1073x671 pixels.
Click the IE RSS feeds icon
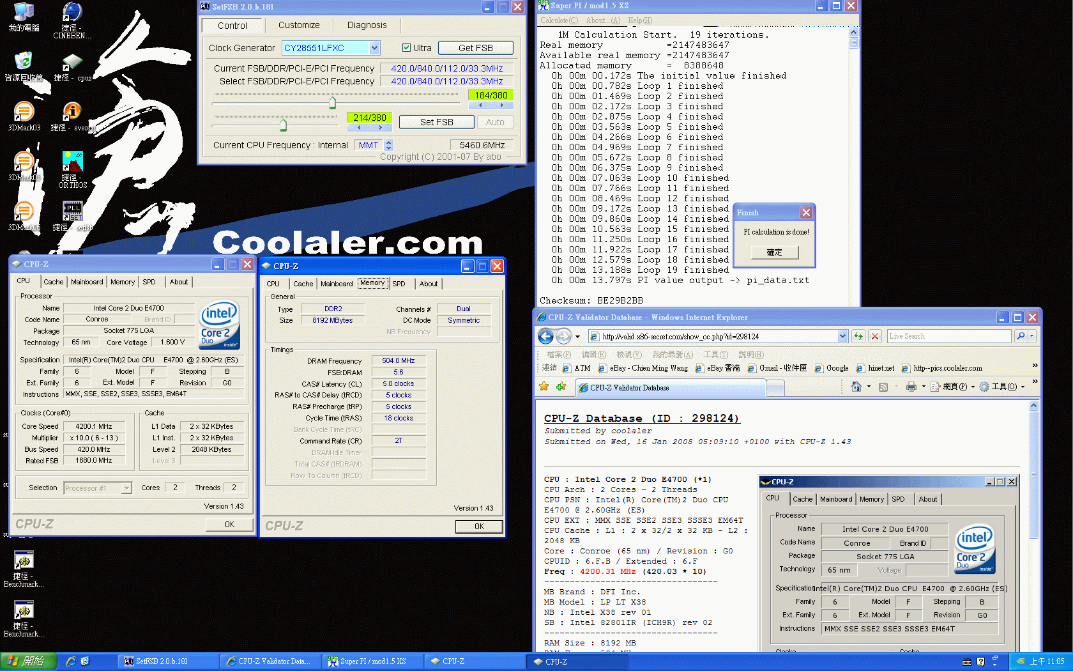(x=883, y=387)
